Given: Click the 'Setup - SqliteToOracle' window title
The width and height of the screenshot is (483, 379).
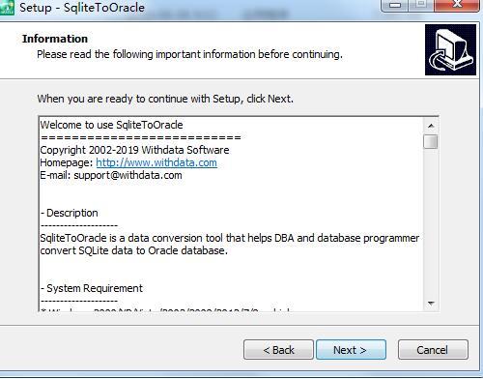Looking at the screenshot, I should [x=82, y=8].
